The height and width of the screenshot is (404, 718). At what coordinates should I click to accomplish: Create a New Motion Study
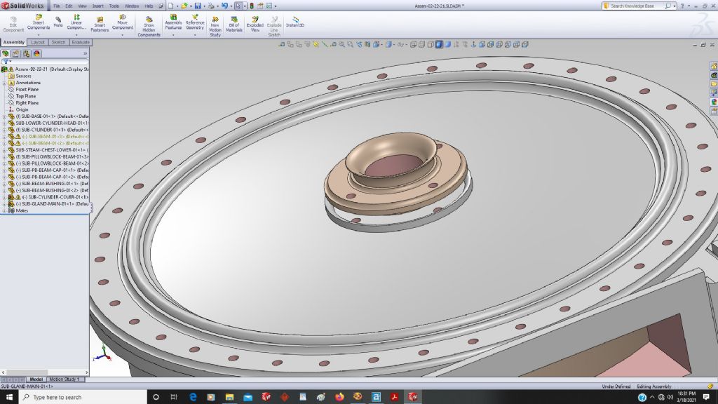coord(215,27)
